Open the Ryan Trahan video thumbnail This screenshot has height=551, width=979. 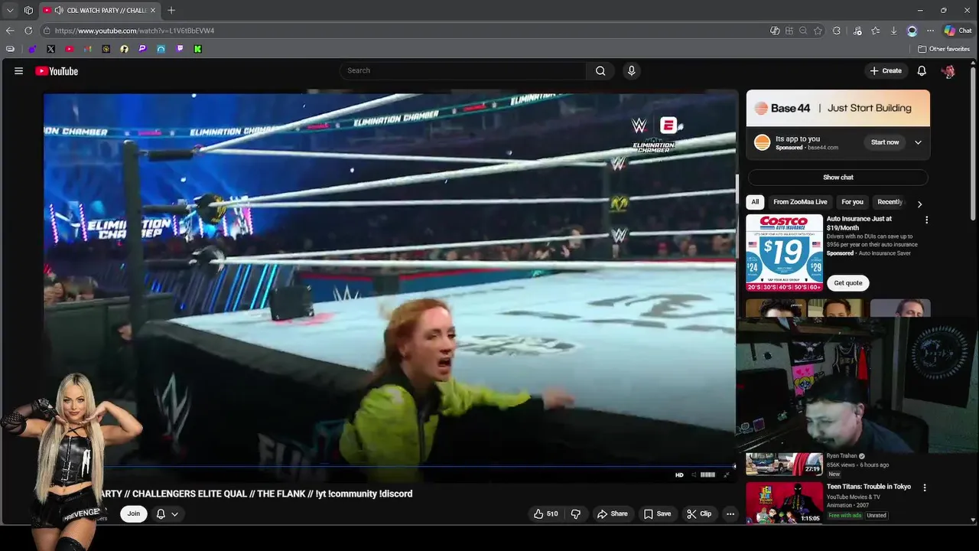[785, 465]
